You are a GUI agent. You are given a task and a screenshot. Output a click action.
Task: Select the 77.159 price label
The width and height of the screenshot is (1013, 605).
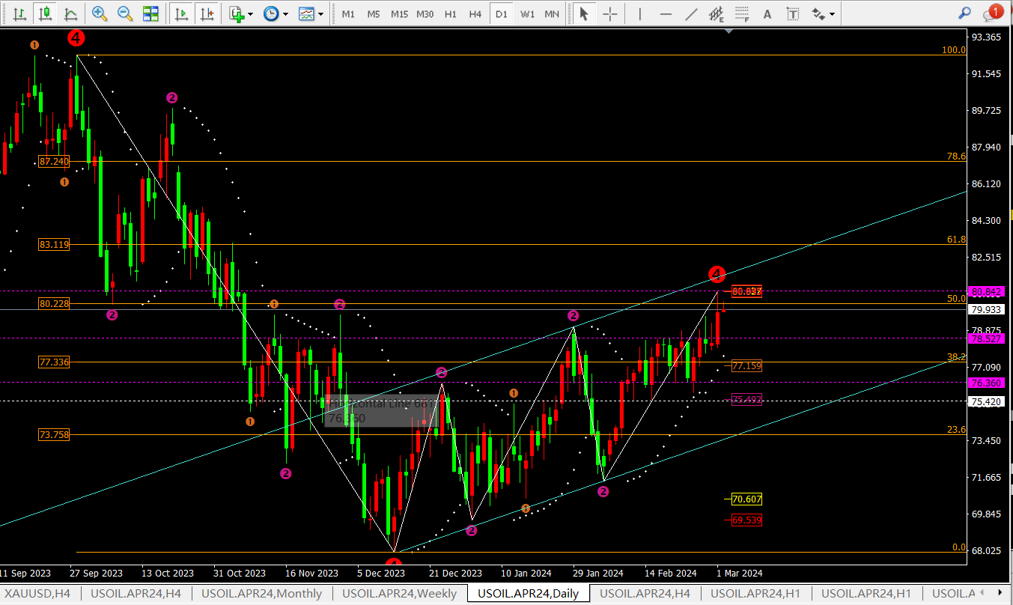point(746,366)
